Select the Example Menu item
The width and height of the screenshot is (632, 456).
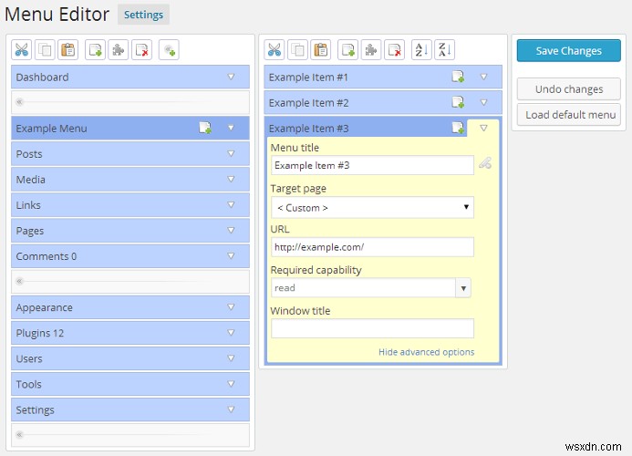click(x=130, y=129)
